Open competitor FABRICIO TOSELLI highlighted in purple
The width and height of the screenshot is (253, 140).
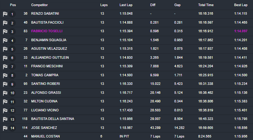coord(47,31)
